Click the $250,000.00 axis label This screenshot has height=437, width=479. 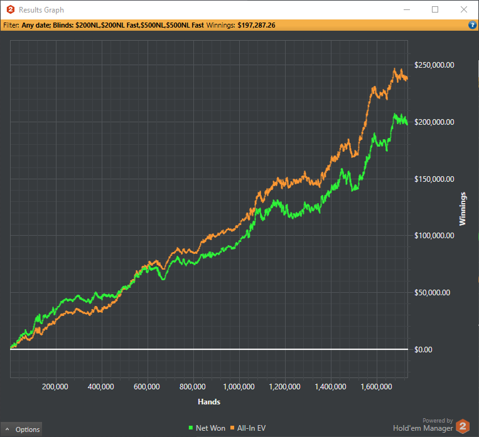click(x=434, y=65)
